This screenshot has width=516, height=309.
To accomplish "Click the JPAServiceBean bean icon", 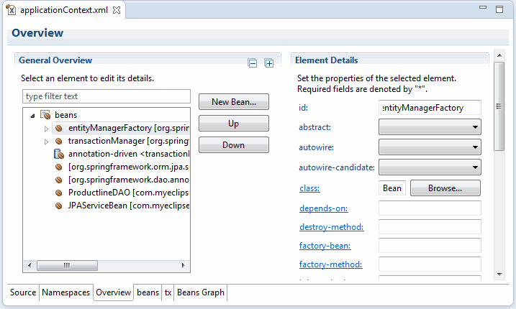I will pos(60,206).
